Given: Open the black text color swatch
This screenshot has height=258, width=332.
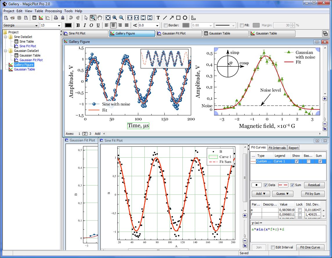Looking at the screenshot, I should tap(68, 25).
